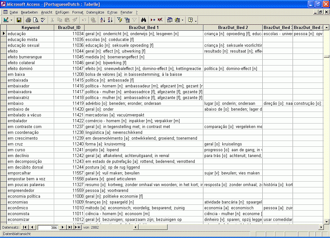Viewport: 330px width, 238px height.
Task: Click the record number field showing 386
Action: point(47,227)
